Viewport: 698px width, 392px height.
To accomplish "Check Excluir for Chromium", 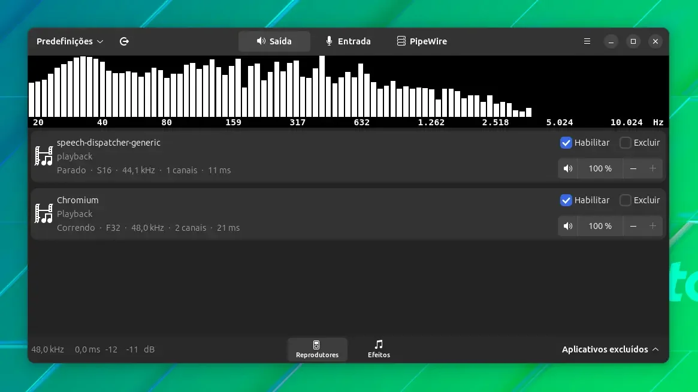I will pyautogui.click(x=626, y=200).
